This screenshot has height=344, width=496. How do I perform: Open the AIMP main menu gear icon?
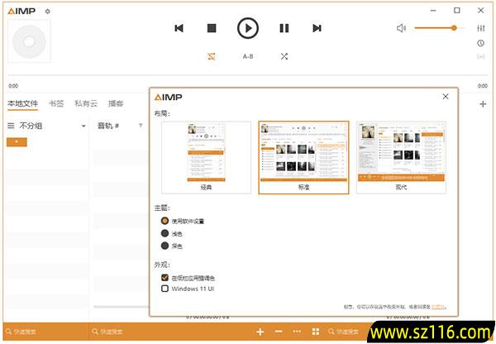point(47,12)
